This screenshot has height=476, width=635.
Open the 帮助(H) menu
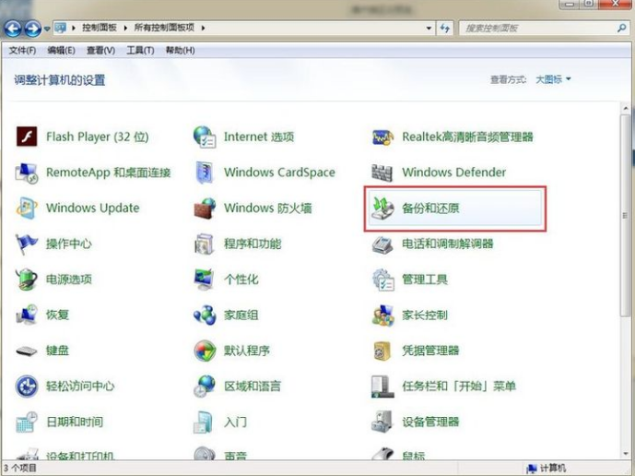point(181,51)
